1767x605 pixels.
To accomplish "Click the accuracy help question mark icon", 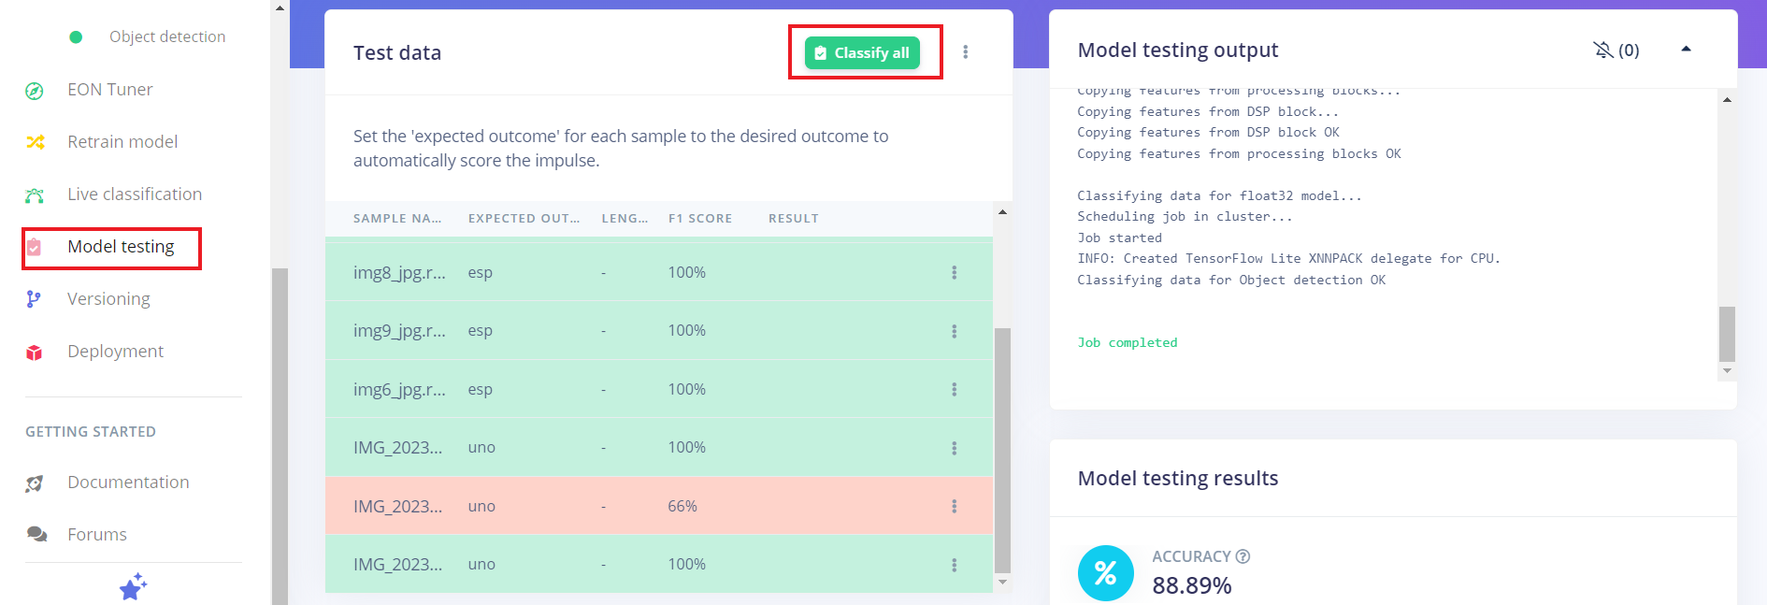I will point(1243,556).
